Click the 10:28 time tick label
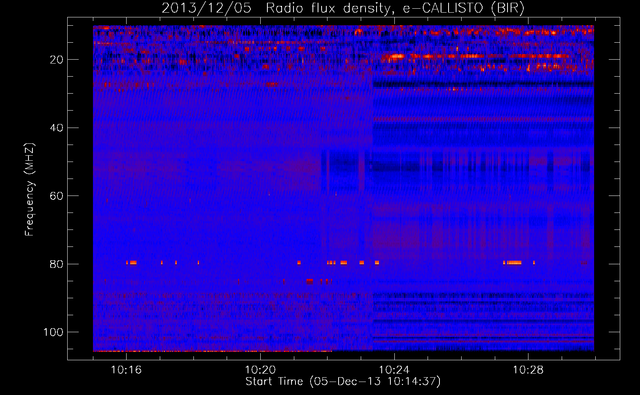The width and height of the screenshot is (640, 395). coord(528,370)
